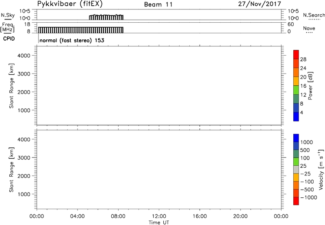Screen dimensions: 325x225
Task: Click the 500 label on Velocity colorbar
Action: (305, 150)
